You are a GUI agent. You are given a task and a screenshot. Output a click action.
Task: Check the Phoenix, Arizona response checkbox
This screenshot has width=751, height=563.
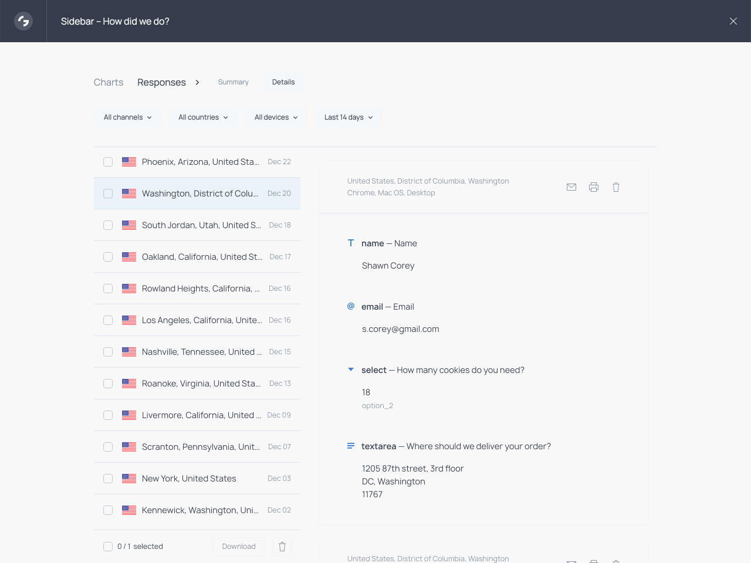[108, 162]
